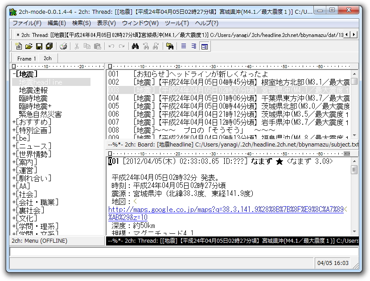
Task: Switch to the 2ch tab
Action: coord(47,58)
